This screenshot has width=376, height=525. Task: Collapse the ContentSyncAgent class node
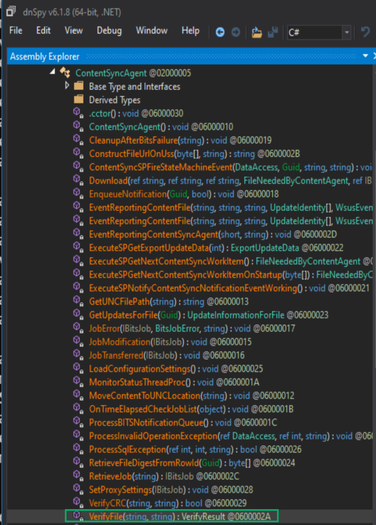coord(52,71)
